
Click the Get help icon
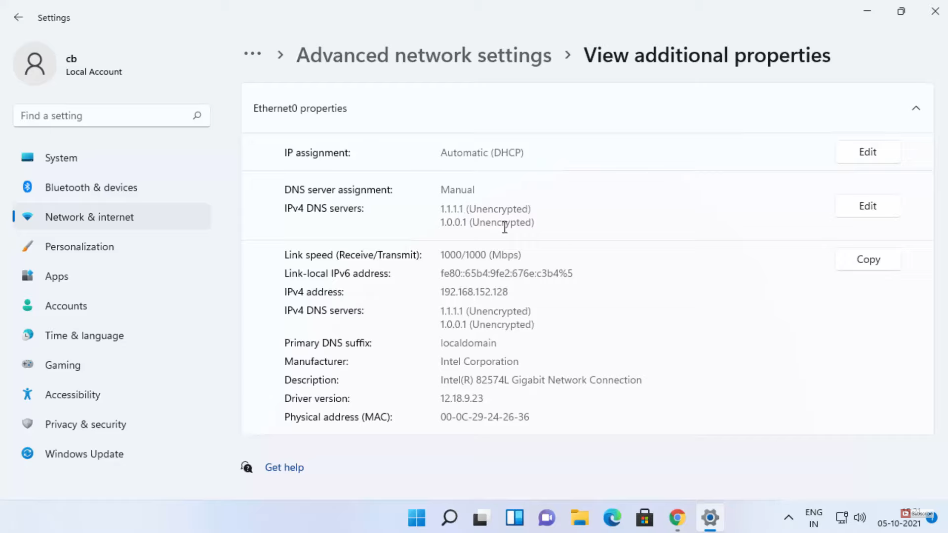pos(246,467)
